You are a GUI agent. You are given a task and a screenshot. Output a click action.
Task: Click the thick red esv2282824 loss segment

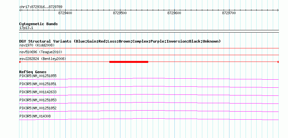click(129, 62)
